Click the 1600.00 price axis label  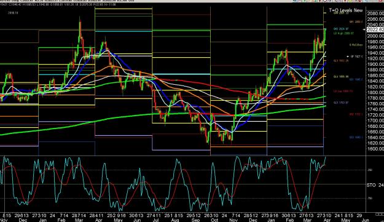pyautogui.click(x=375, y=148)
